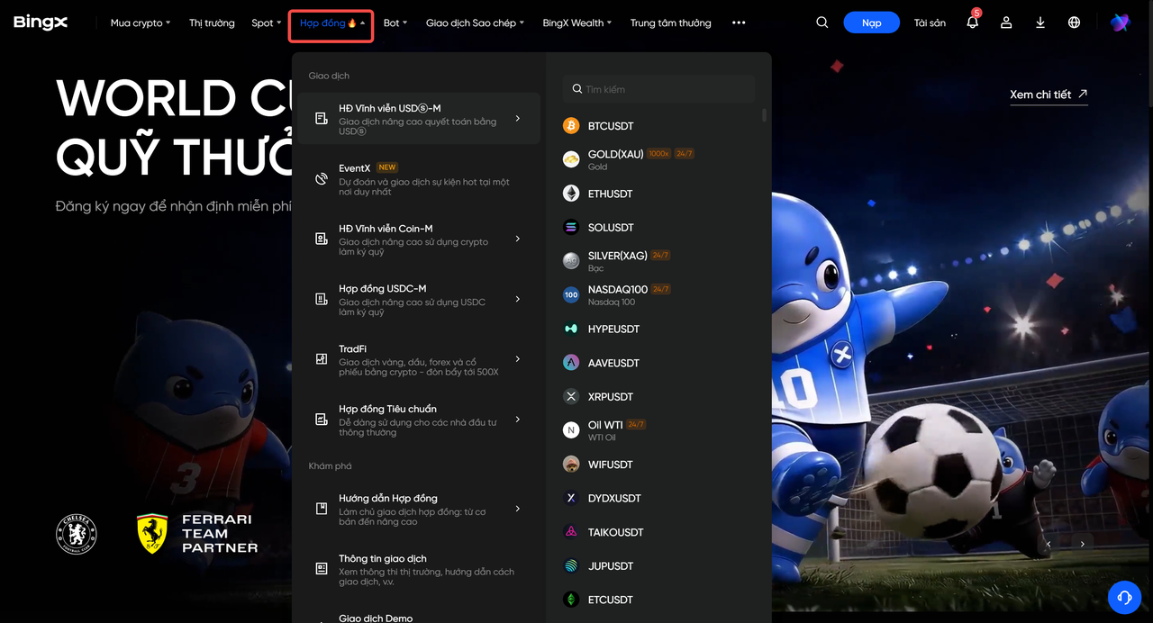Select the EventX menu entry
1153x623 pixels.
[420, 179]
